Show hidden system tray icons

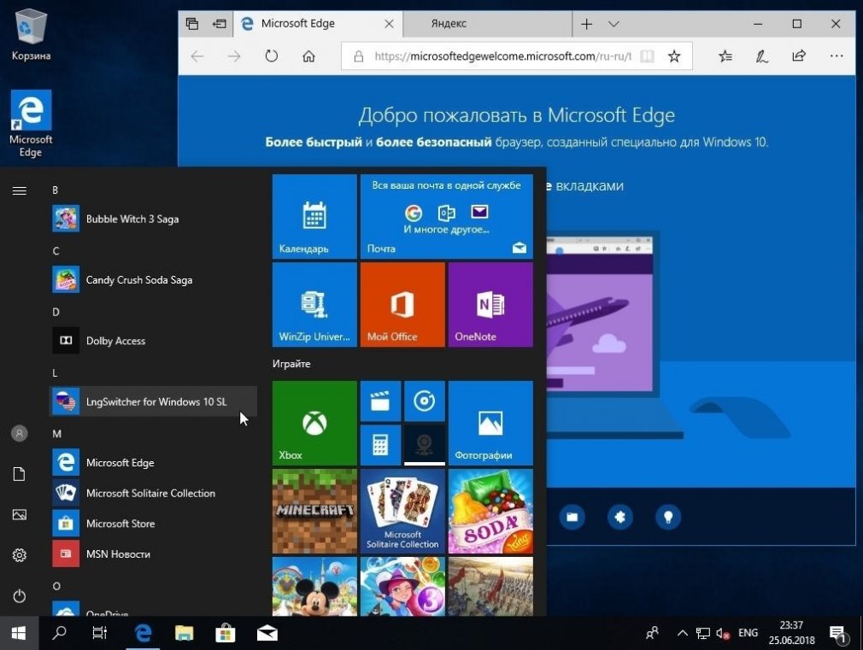[x=682, y=634]
